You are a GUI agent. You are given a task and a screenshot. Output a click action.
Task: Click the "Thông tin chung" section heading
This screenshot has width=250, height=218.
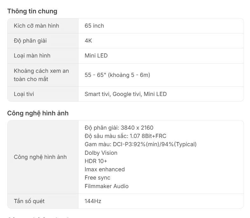pos(32,11)
